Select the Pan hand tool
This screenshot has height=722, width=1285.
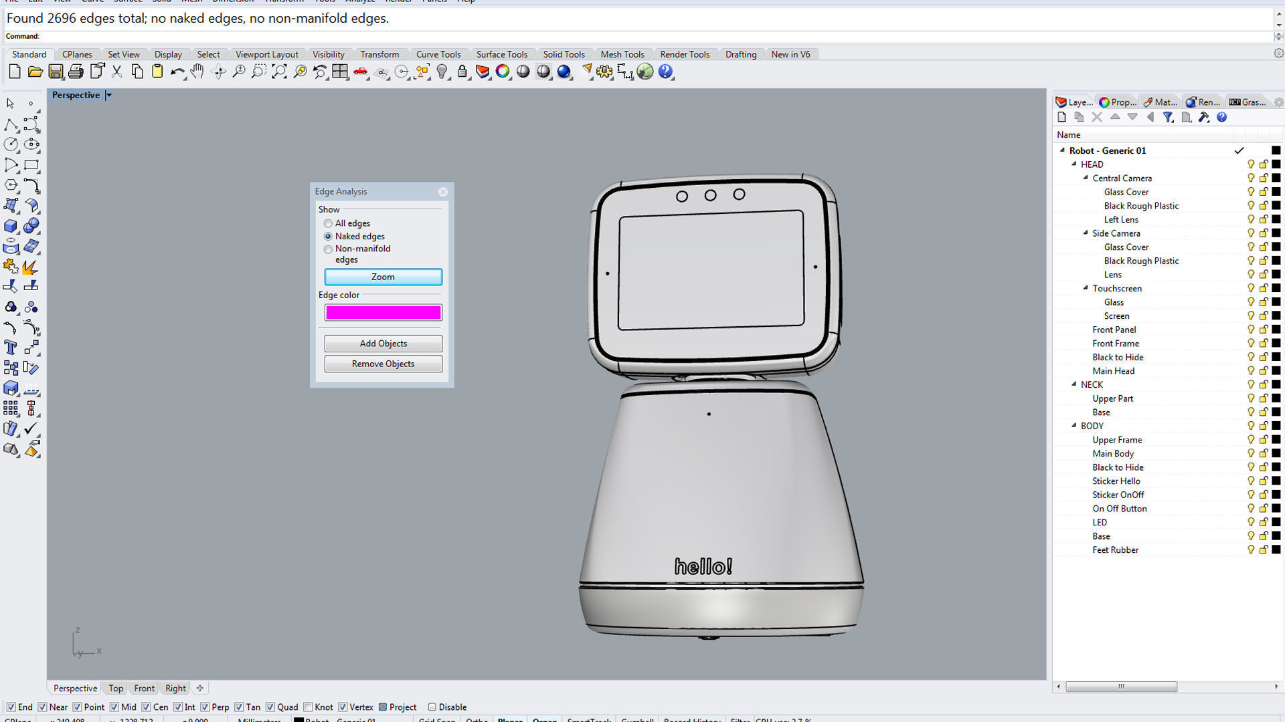[x=197, y=72]
